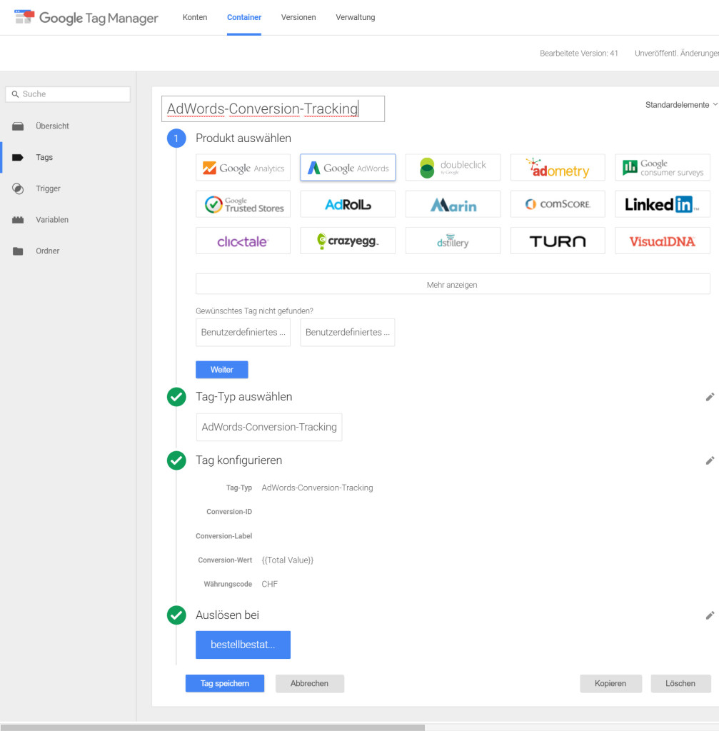Image resolution: width=719 pixels, height=731 pixels.
Task: Click Bearbeitete Version: 41 text
Action: click(578, 54)
